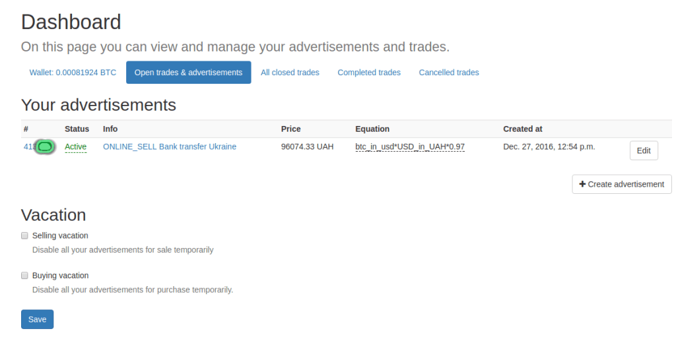Enable the Selling vacation checkbox
This screenshot has width=676, height=337.
[x=25, y=235]
